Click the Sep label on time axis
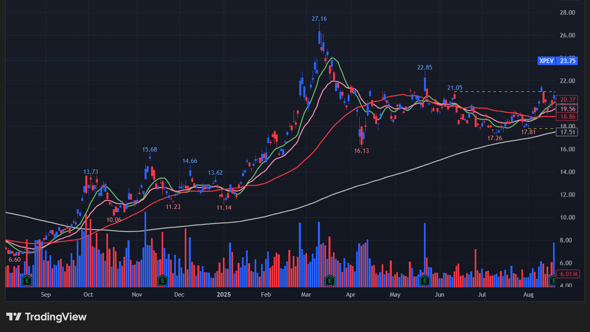 [46, 295]
